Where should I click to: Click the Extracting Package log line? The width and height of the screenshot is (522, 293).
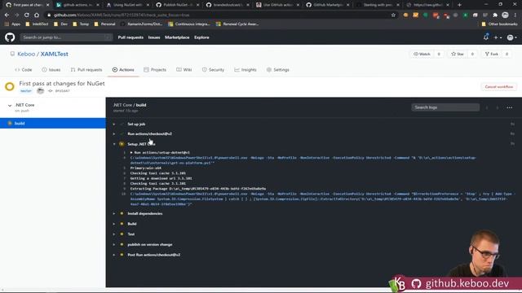coord(198,189)
